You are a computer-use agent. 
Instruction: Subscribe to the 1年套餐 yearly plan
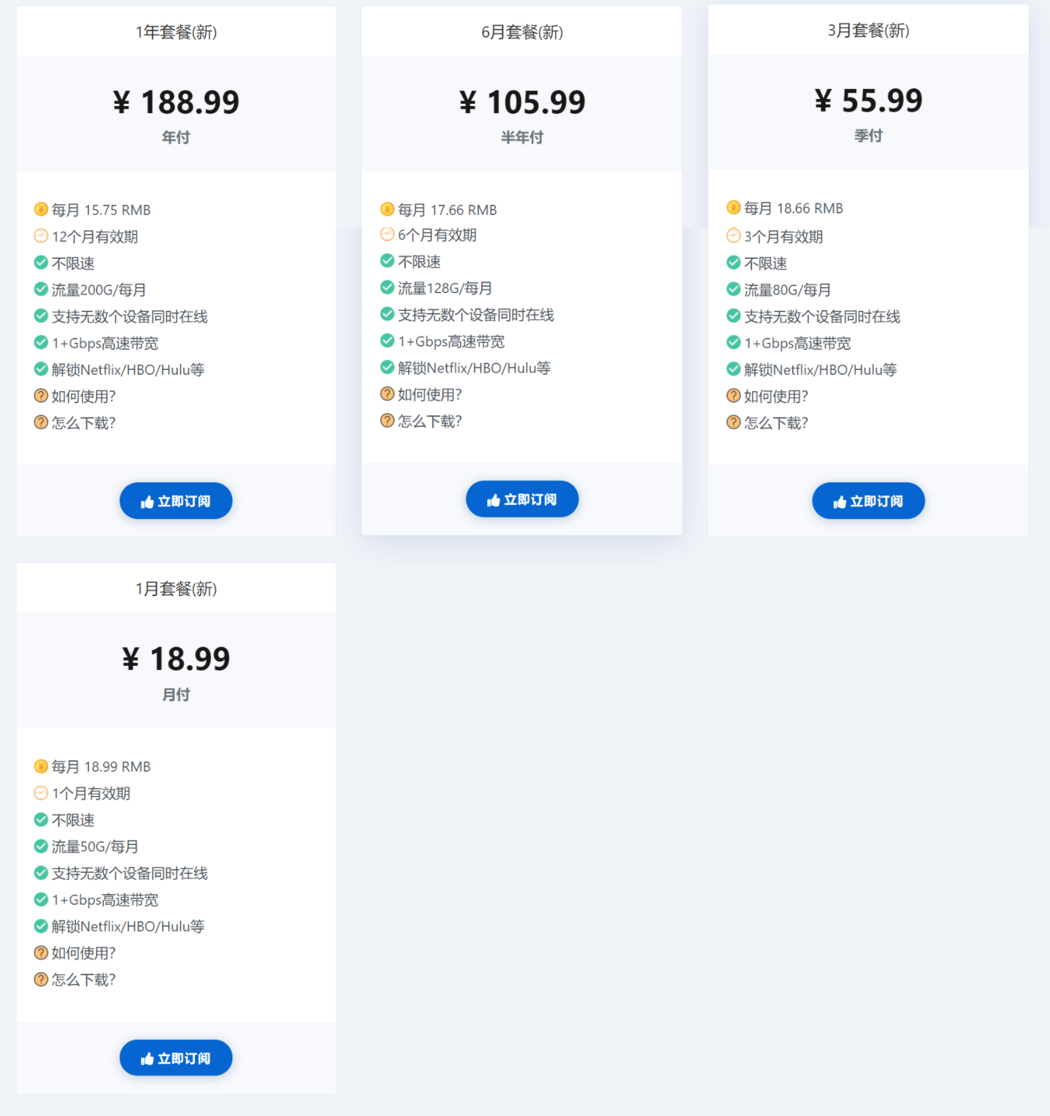176,501
